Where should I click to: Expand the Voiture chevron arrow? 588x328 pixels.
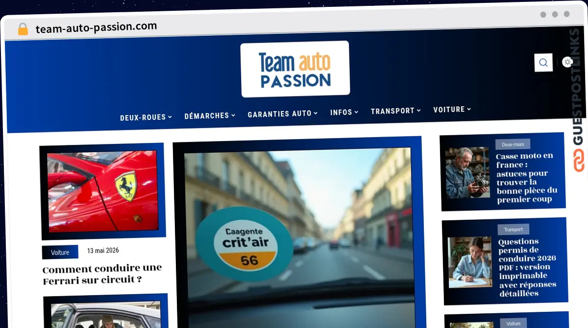click(x=469, y=109)
